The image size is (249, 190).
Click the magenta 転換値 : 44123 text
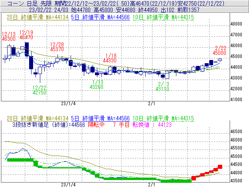click(x=152, y=124)
